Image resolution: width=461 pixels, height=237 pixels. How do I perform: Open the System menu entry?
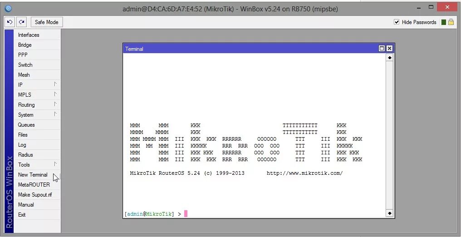pyautogui.click(x=37, y=115)
